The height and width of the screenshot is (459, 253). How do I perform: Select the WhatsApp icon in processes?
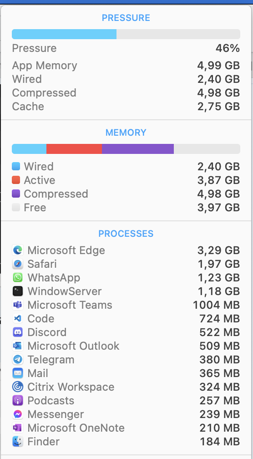point(18,277)
